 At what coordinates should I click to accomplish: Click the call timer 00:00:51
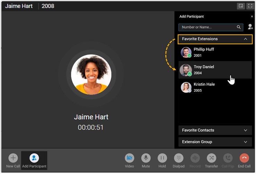pyautogui.click(x=91, y=127)
